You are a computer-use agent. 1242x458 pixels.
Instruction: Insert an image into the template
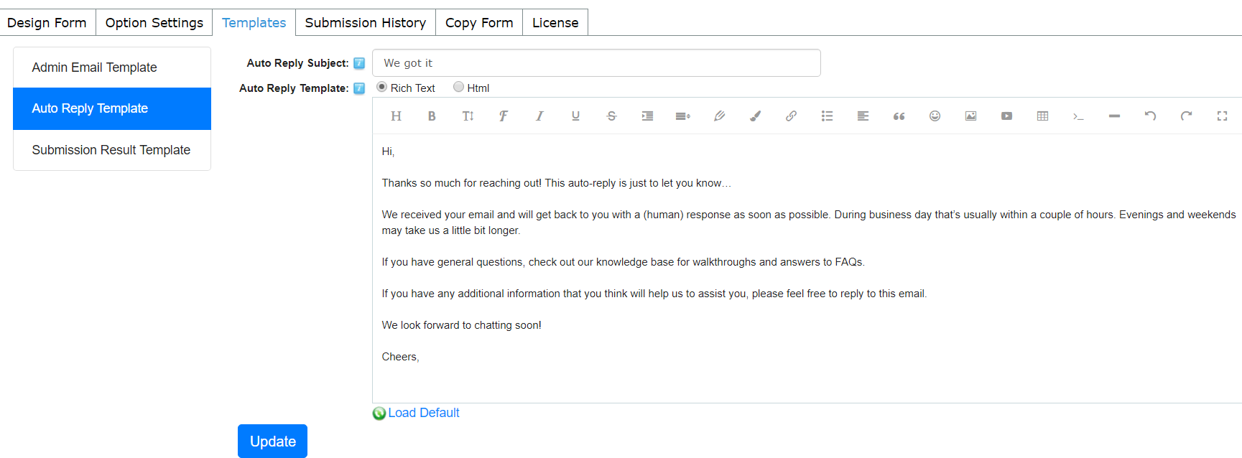click(970, 116)
